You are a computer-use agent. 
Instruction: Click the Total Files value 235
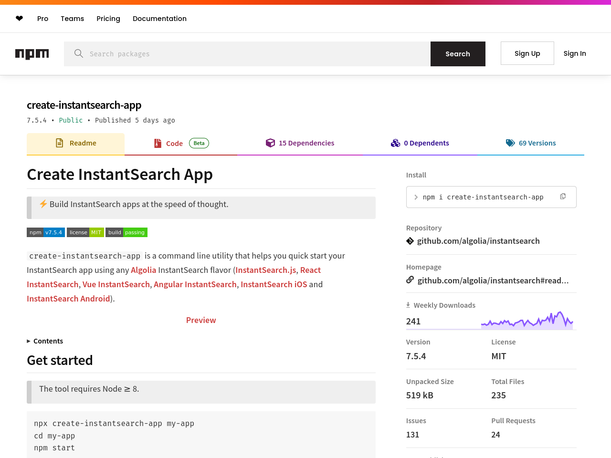click(x=499, y=395)
